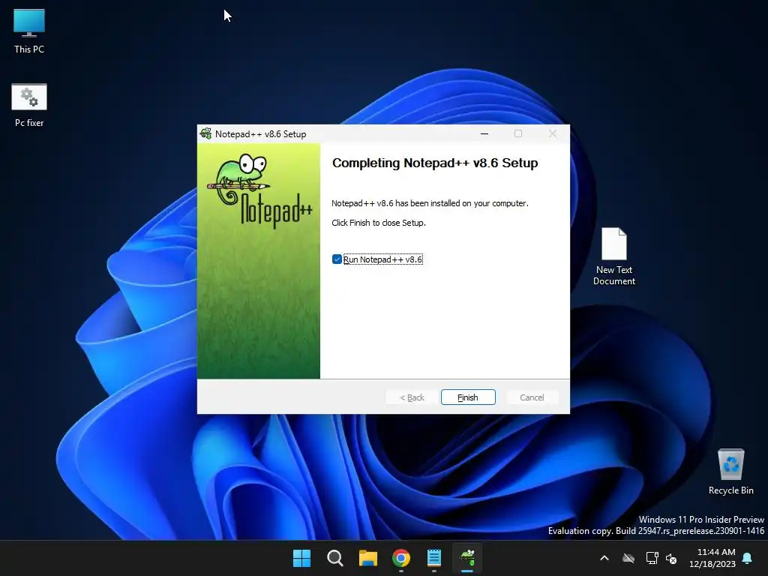Click the Cancel button in Setup

click(x=532, y=397)
